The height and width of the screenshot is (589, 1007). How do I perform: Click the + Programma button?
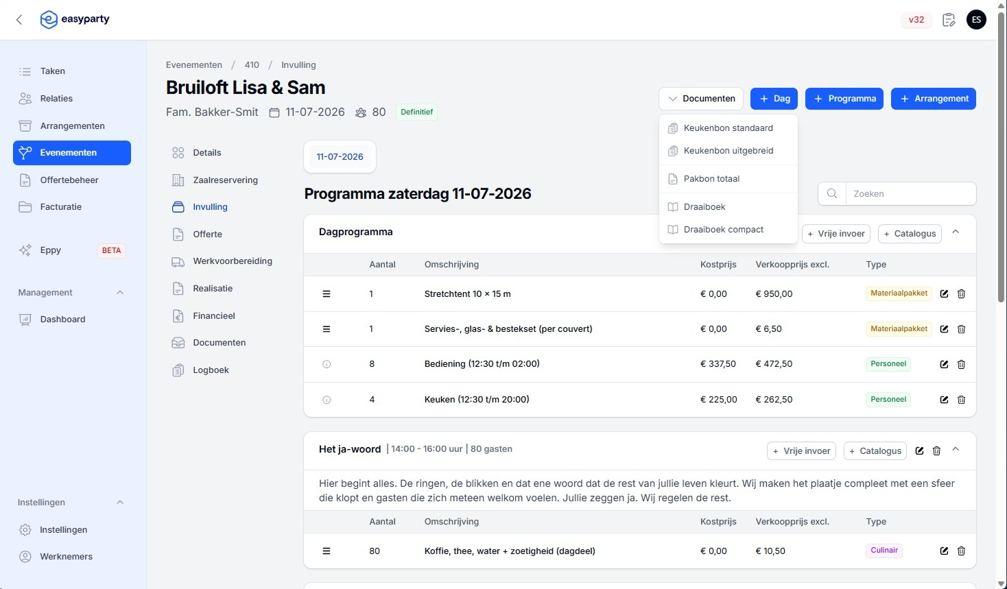(x=844, y=99)
